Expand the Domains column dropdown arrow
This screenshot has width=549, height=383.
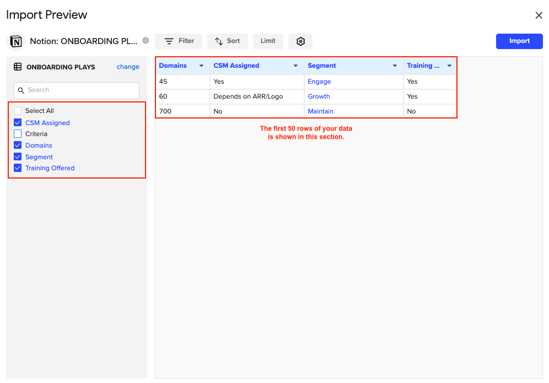point(201,66)
